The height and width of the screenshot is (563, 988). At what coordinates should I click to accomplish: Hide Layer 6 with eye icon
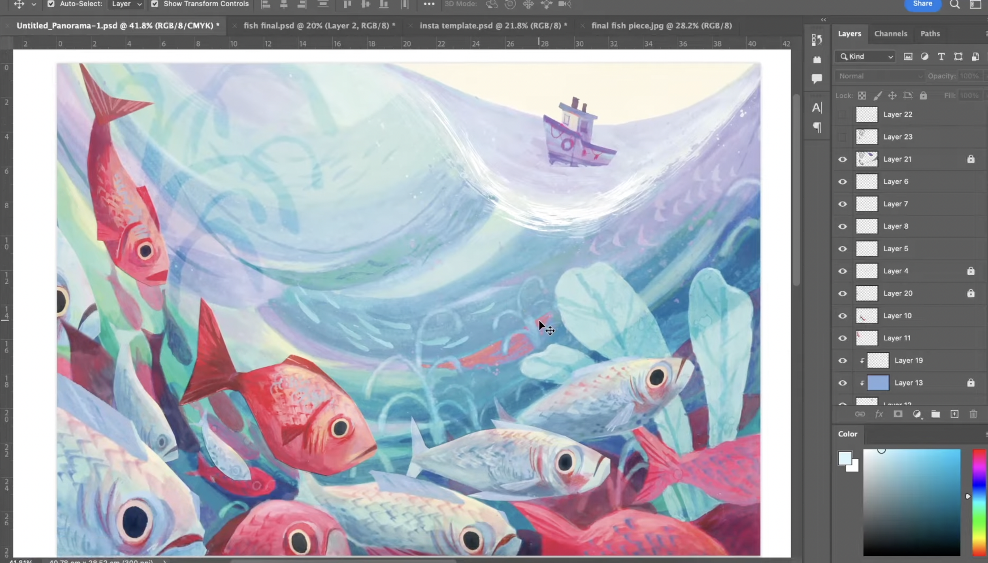[843, 181]
